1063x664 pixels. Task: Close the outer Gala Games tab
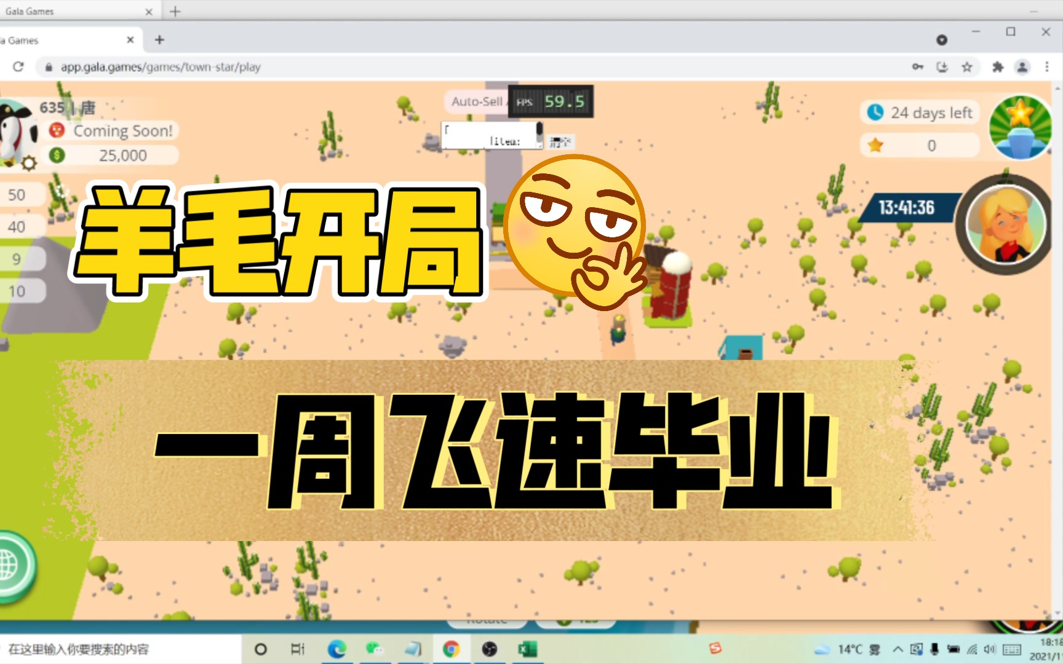(x=149, y=12)
